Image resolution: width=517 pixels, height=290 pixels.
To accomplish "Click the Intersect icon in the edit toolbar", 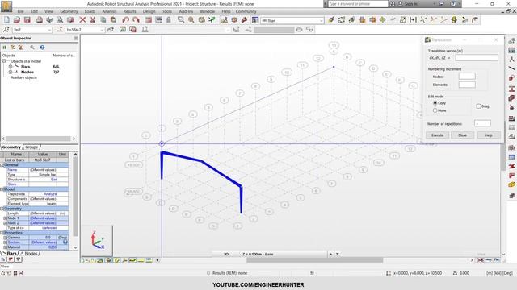I will 423,20.
